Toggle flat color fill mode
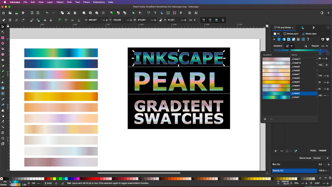The height and width of the screenshot is (187, 332). (279, 39)
